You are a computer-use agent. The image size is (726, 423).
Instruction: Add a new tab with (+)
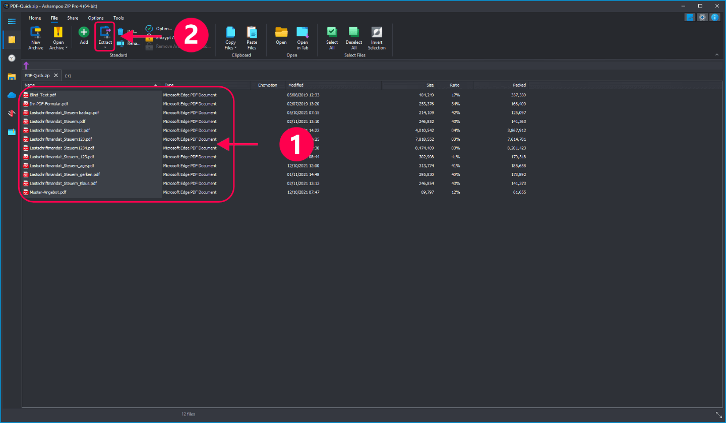(68, 76)
